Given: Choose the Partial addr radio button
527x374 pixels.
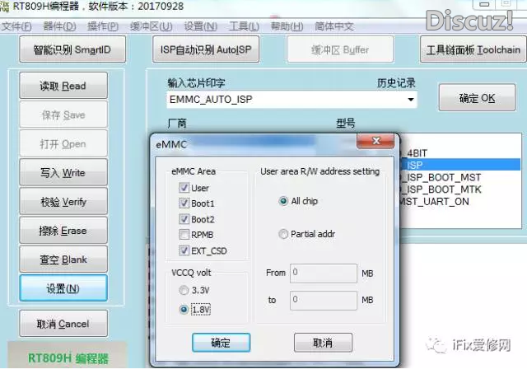Looking at the screenshot, I should point(283,234).
